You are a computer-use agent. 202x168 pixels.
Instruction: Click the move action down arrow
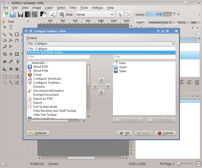tap(101, 93)
